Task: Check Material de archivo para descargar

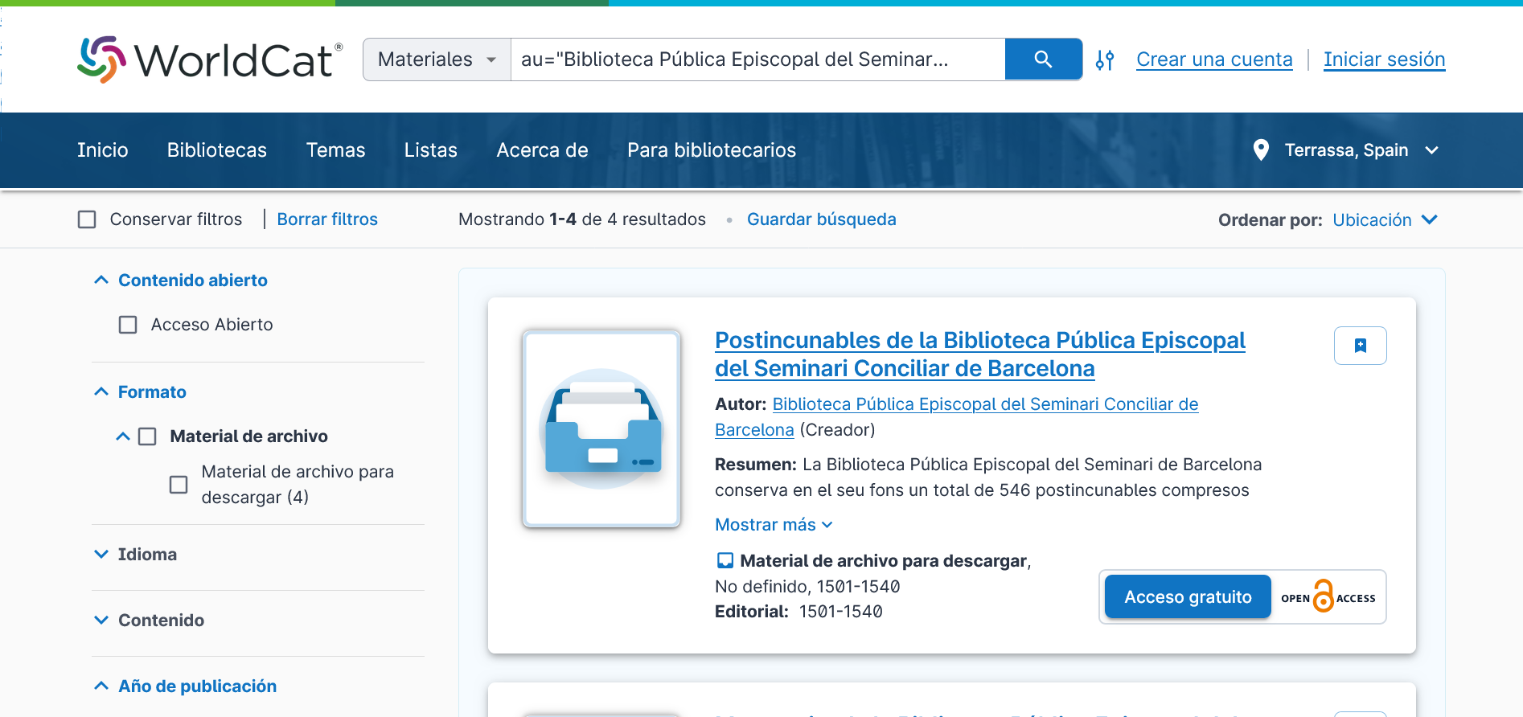Action: point(179,485)
